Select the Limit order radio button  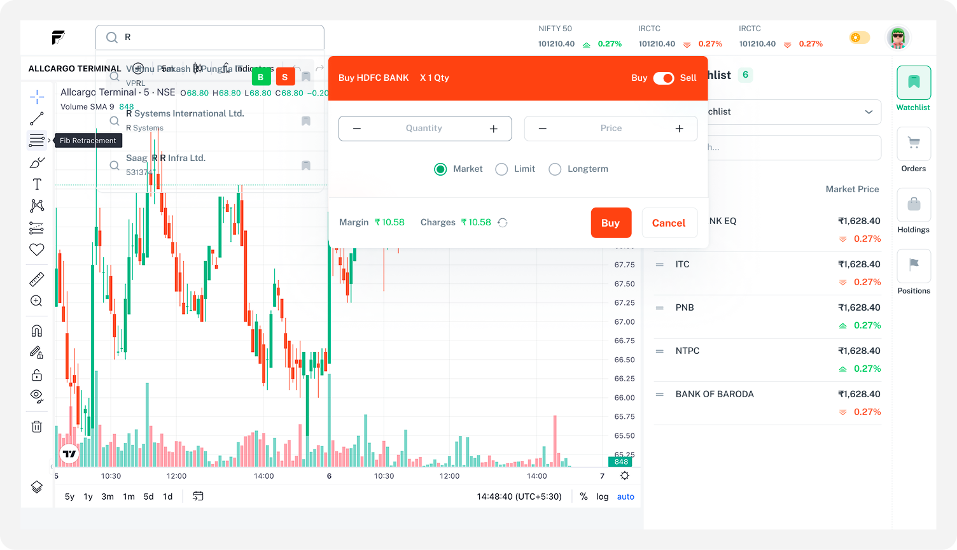coord(501,169)
